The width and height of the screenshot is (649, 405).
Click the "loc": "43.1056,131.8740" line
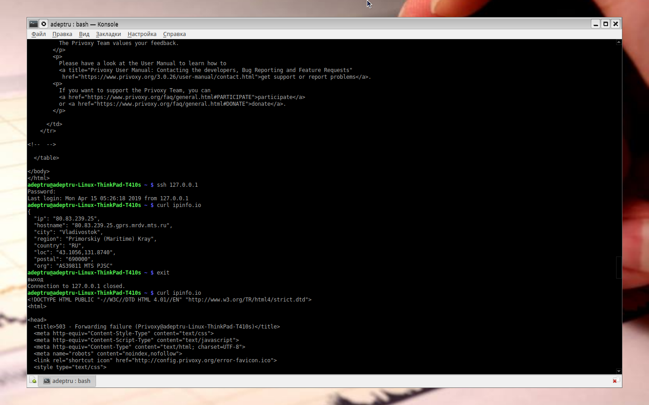75,252
